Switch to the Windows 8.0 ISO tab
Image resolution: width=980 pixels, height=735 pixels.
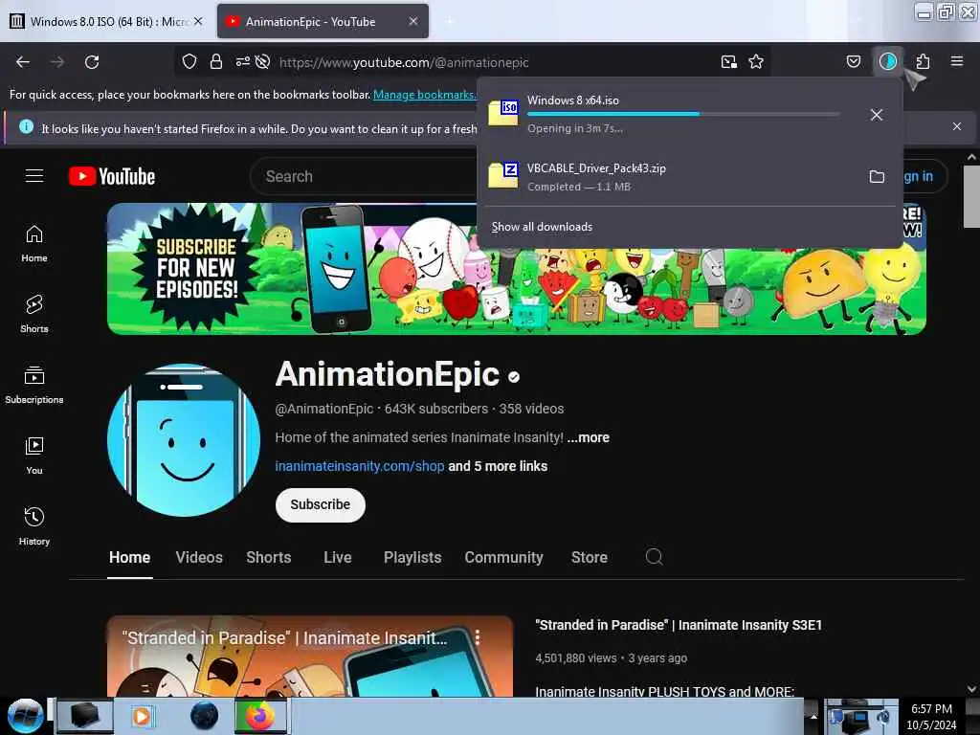click(x=107, y=21)
